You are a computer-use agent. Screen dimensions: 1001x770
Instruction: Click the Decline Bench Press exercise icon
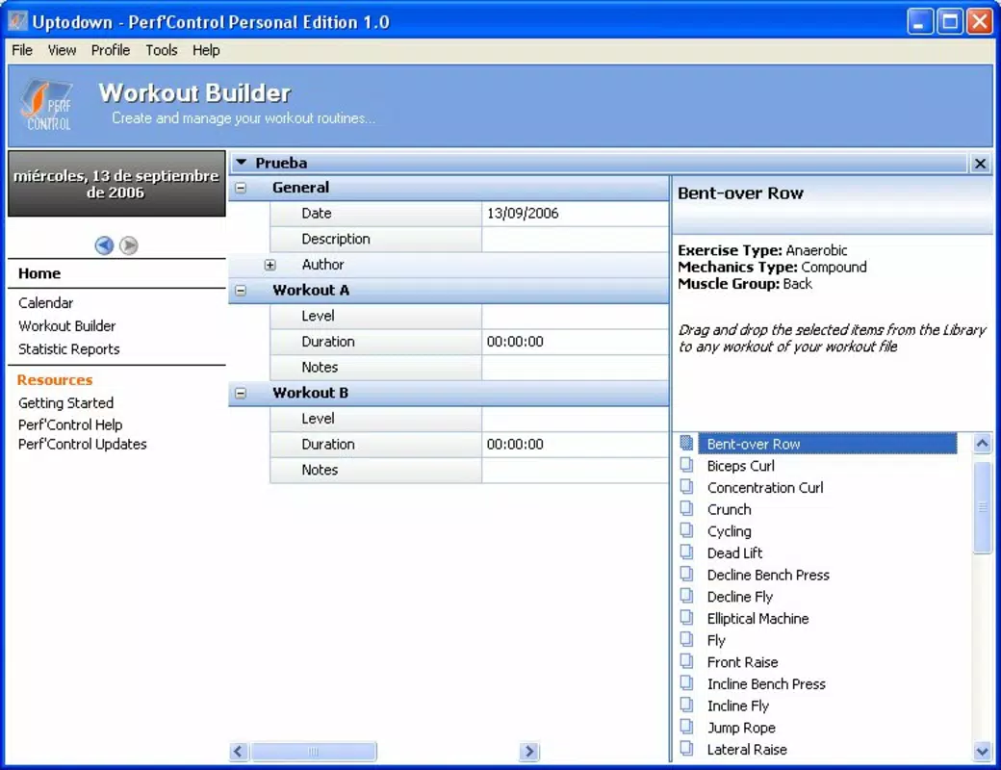(x=686, y=574)
